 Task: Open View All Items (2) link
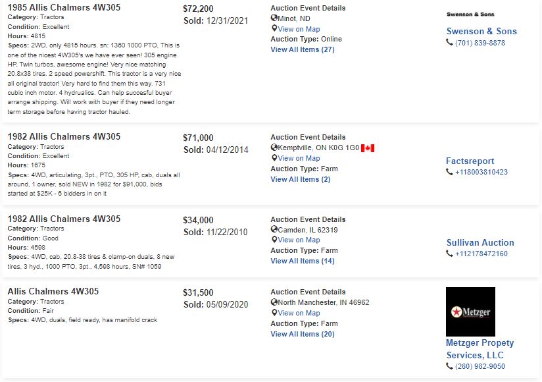click(x=301, y=179)
